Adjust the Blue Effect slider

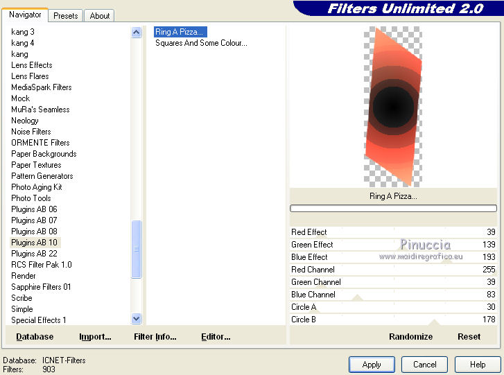click(x=393, y=257)
